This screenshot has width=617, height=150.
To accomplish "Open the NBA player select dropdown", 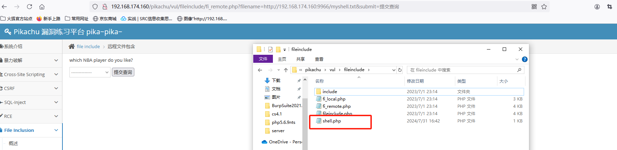I will [90, 72].
